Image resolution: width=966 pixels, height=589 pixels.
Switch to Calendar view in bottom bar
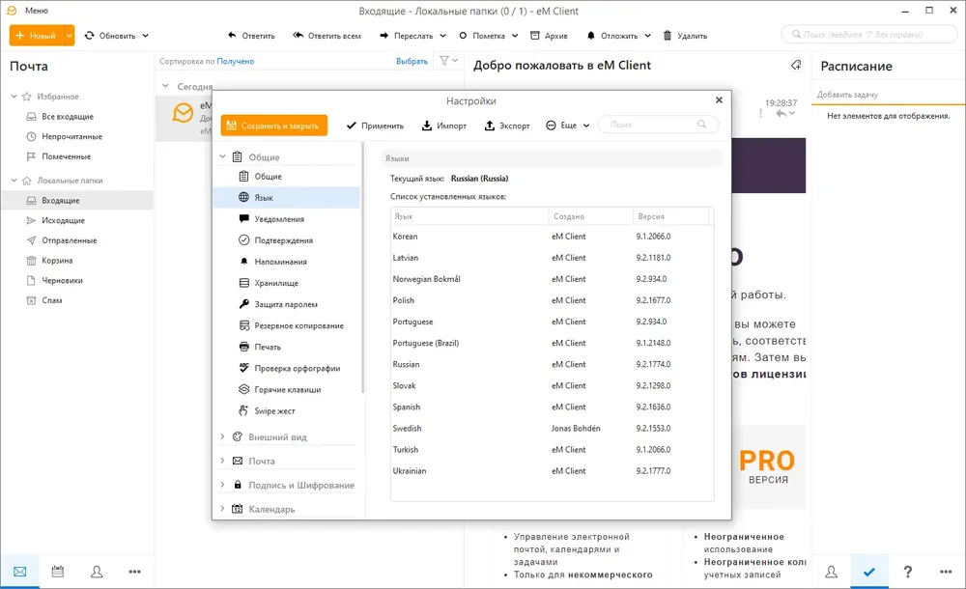click(x=58, y=572)
